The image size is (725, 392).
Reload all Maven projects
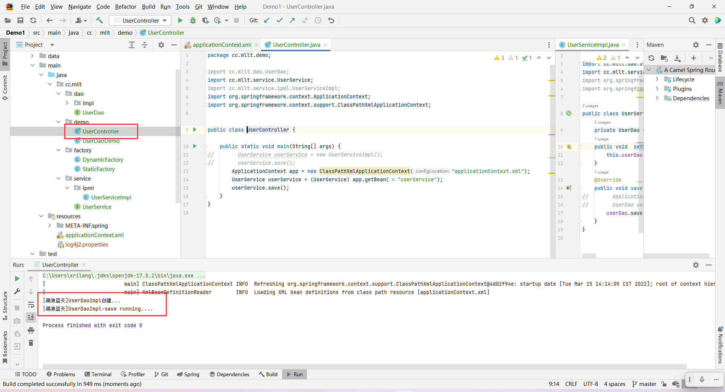tap(651, 58)
